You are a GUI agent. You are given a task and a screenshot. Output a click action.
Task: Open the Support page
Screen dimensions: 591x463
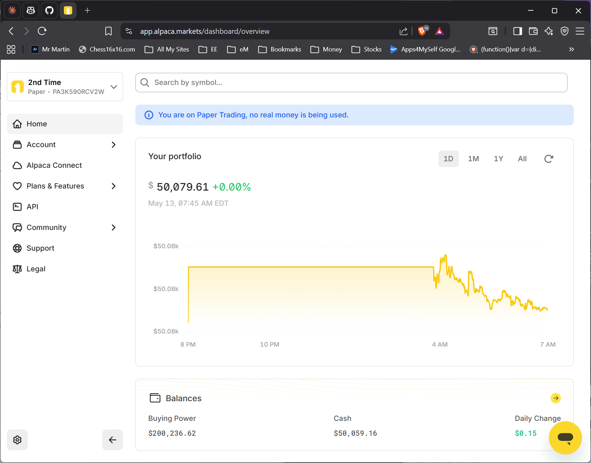pos(65,248)
